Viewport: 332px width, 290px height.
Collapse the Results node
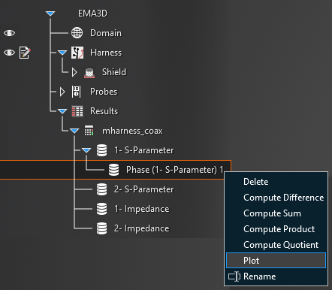click(62, 111)
